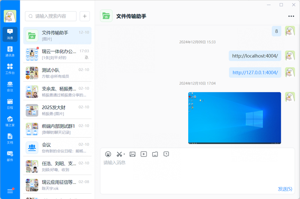Click the user profile avatar in sidebar
Image resolution: width=300 pixels, height=199 pixels.
(10, 16)
